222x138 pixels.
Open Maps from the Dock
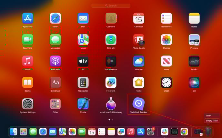[x=63, y=132]
